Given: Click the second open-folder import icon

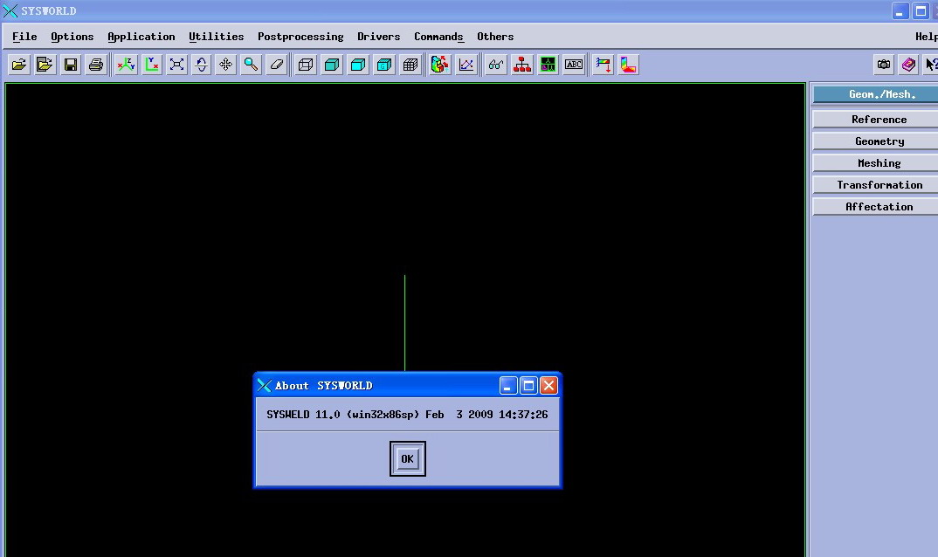Looking at the screenshot, I should pos(45,65).
